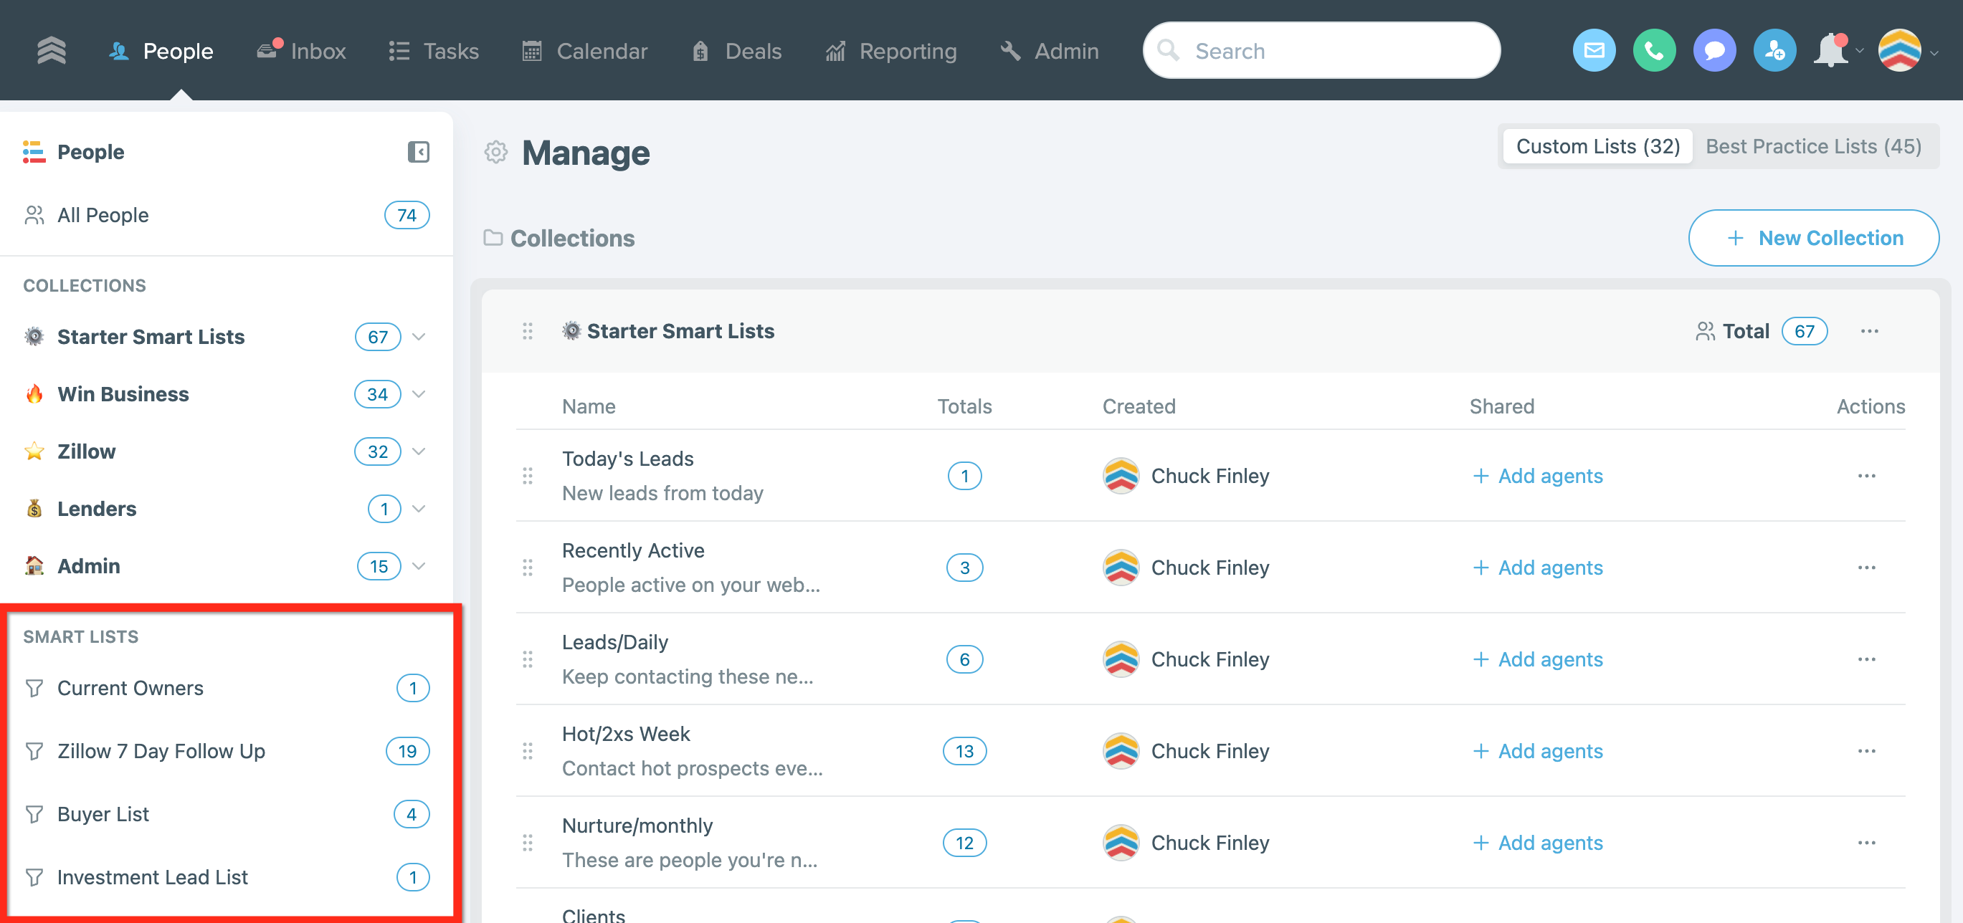Open the user profile avatar menu
The image size is (1963, 923).
pyautogui.click(x=1900, y=51)
